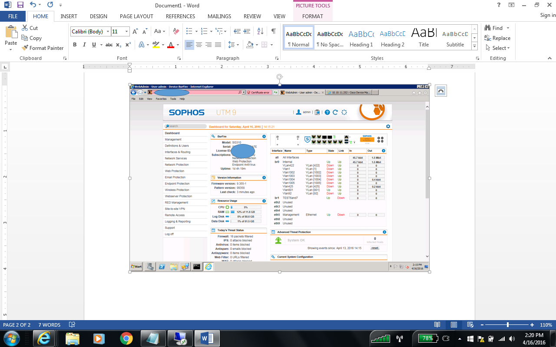The image size is (556, 347).
Task: Select Align Left paragraph alignment
Action: 189,45
